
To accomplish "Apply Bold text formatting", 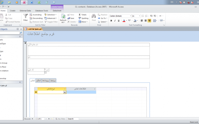I will coord(111,21).
